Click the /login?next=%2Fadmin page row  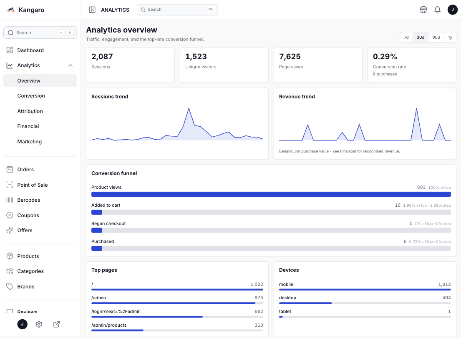177,314
